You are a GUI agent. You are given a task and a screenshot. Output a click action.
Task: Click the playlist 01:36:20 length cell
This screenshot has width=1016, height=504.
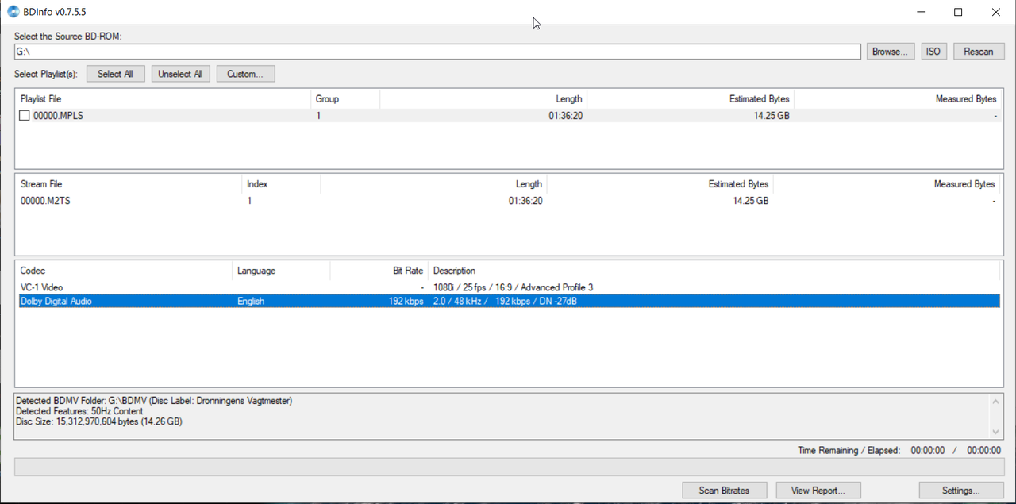(565, 116)
